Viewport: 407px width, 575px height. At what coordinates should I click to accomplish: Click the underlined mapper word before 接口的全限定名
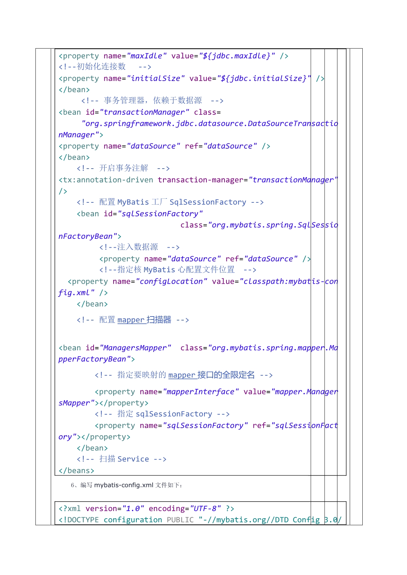(182, 375)
